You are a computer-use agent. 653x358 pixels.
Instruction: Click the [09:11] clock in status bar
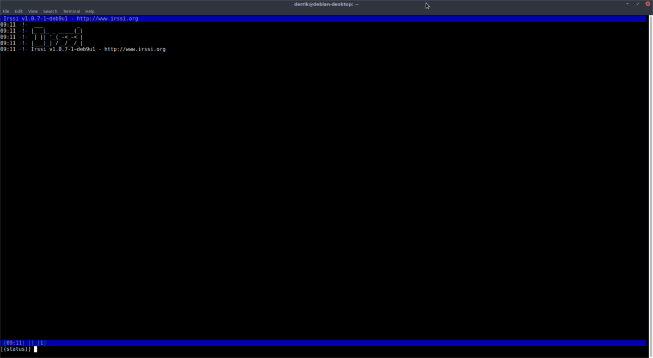14,343
